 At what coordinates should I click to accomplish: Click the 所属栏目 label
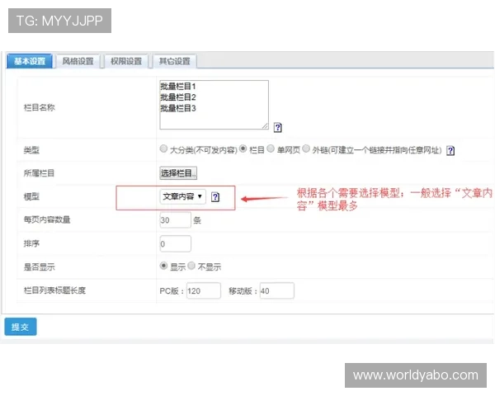(x=39, y=173)
